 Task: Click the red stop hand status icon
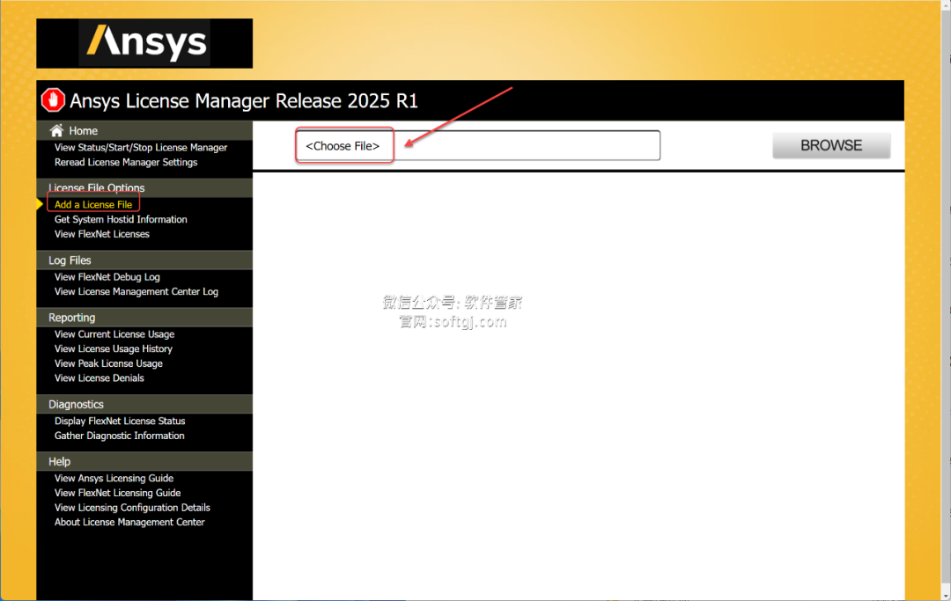point(53,100)
